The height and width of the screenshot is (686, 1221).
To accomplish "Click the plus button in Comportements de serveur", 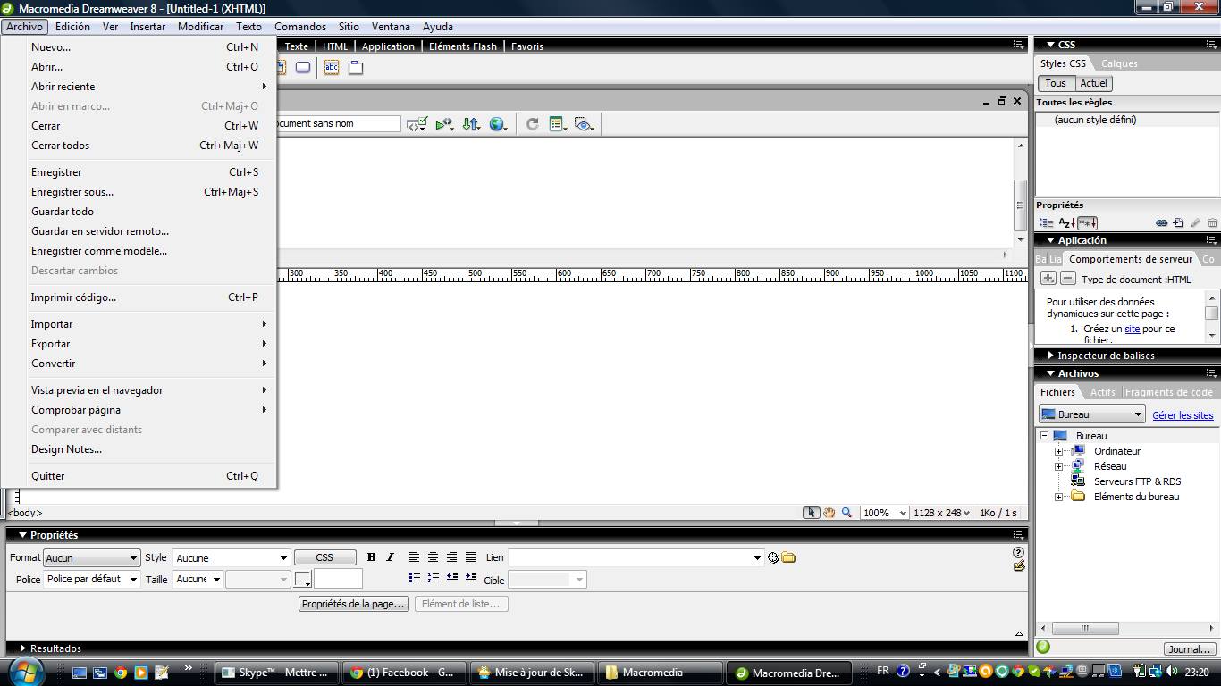I will click(1048, 279).
